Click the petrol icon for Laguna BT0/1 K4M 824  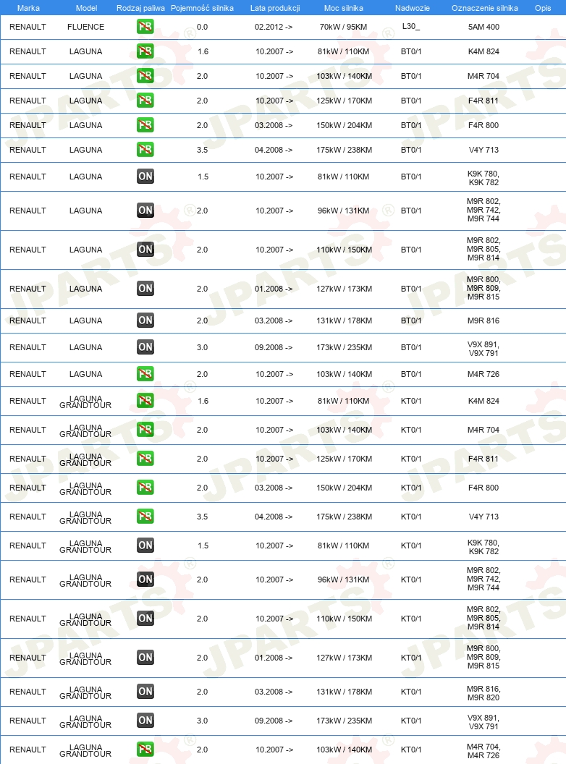click(145, 51)
